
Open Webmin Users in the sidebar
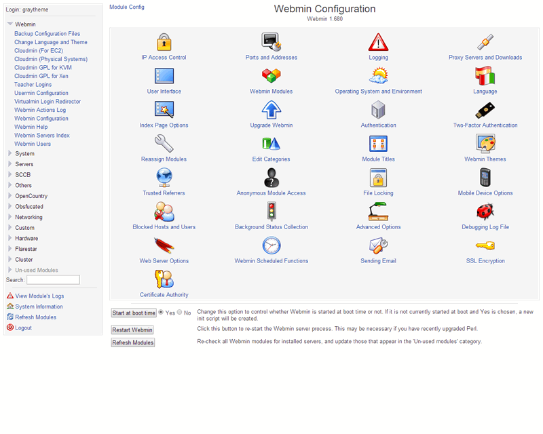coord(33,144)
